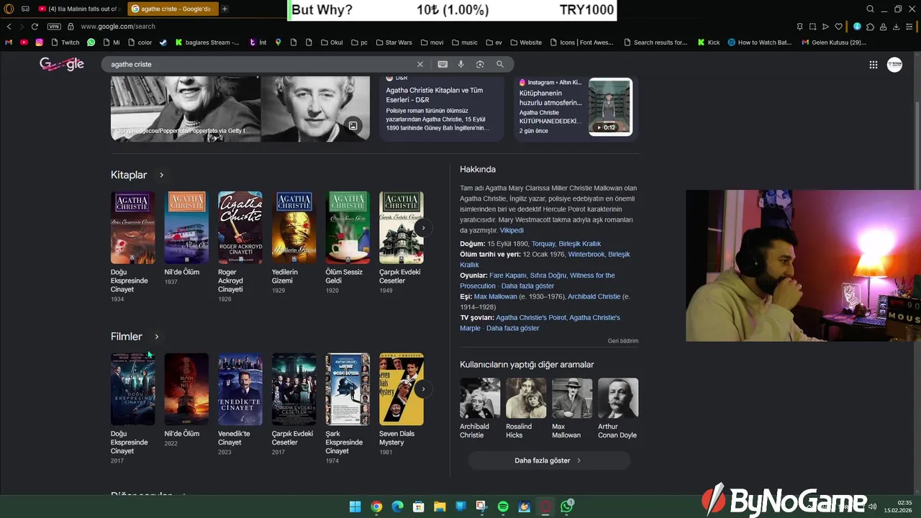
Task: Open the Website bookmarks folder
Action: 525,42
